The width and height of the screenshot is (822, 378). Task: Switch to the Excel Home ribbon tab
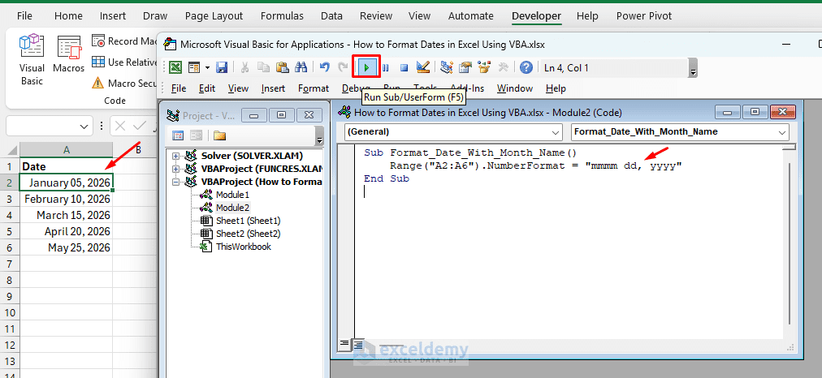[x=68, y=16]
